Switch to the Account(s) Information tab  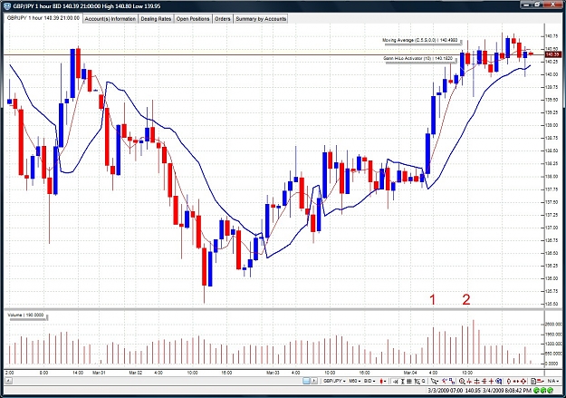(x=110, y=19)
